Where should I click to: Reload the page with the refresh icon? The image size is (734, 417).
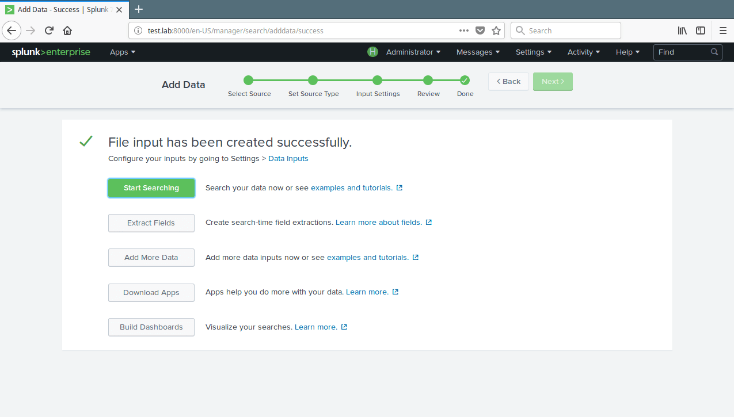(x=50, y=31)
